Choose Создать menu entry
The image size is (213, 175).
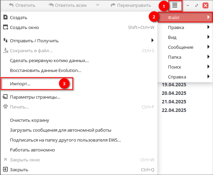click(x=79, y=17)
